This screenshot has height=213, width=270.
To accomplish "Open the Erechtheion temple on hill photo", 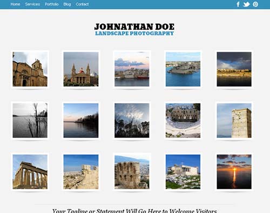I will 183,171.
